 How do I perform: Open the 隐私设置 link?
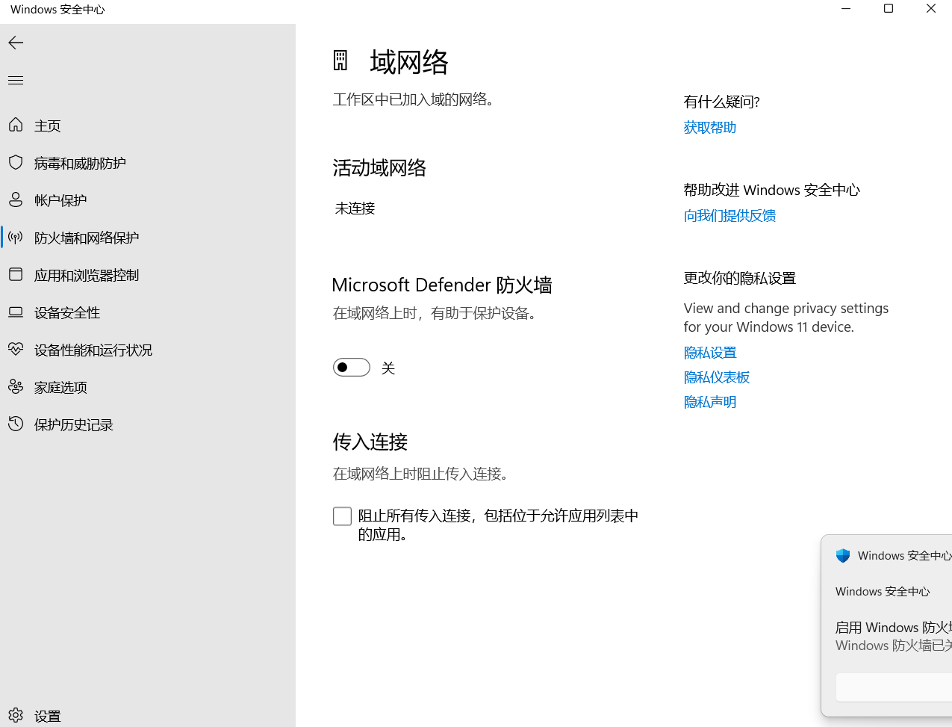click(x=710, y=353)
